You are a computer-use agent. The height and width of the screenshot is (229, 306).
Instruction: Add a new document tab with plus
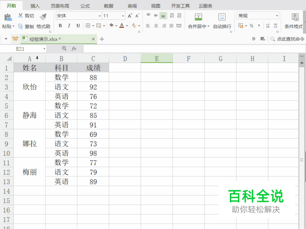click(x=102, y=39)
